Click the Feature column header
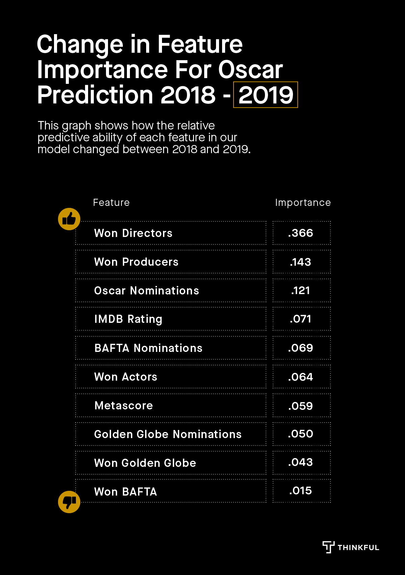The height and width of the screenshot is (575, 405). 111,202
